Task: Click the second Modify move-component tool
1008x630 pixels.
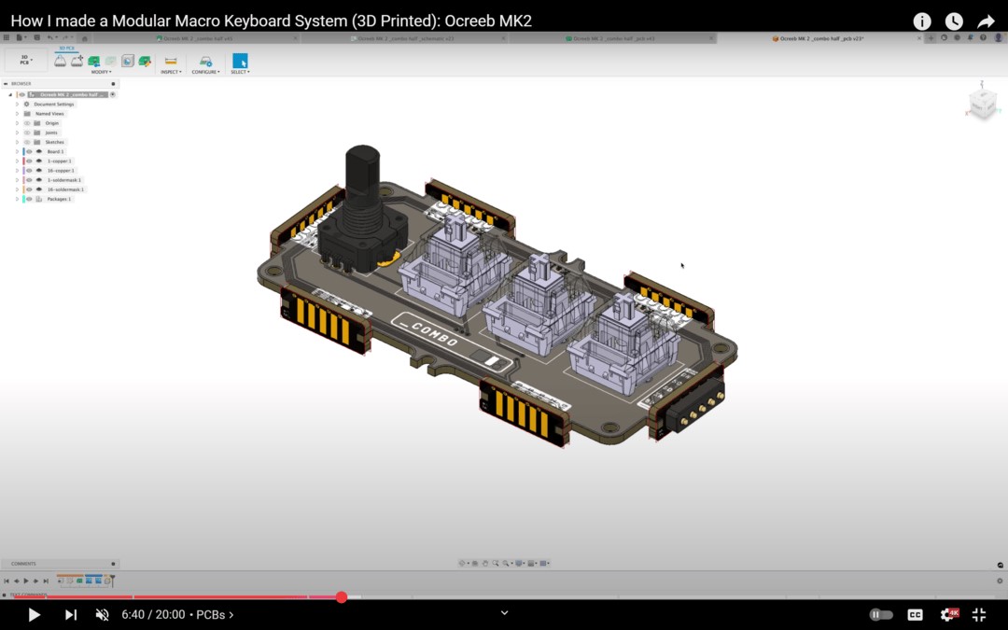Action: [77, 61]
